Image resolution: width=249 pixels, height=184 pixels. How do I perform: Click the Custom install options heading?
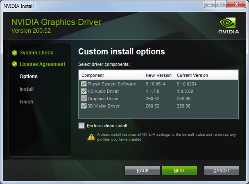point(122,52)
